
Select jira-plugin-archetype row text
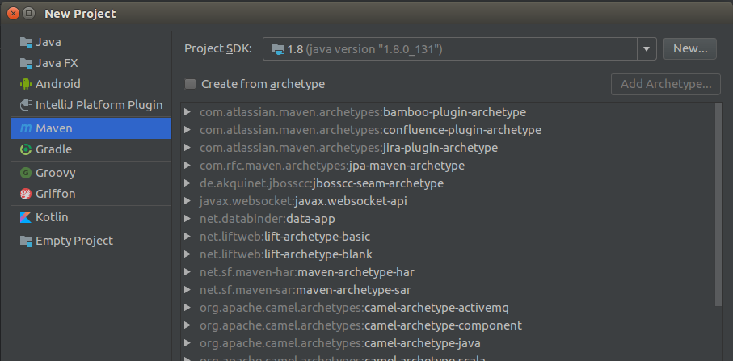(x=348, y=148)
